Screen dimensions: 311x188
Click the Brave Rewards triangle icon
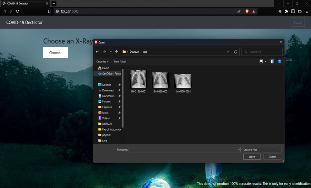254,12
